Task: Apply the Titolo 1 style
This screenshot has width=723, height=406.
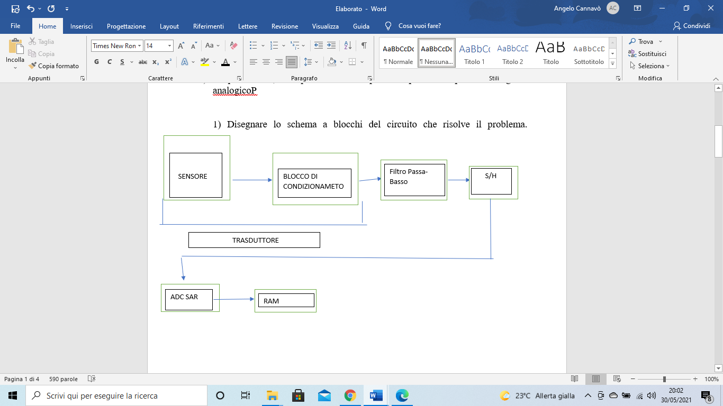Action: [x=474, y=53]
